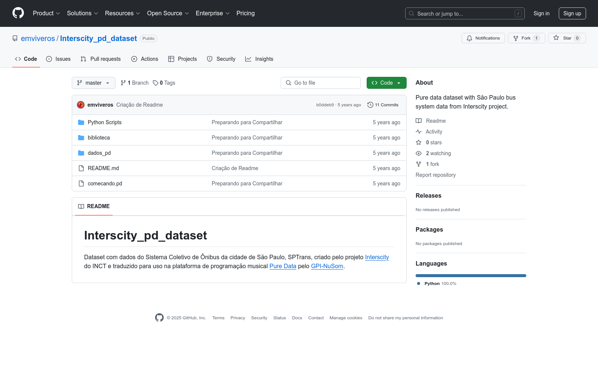
Task: Click the Sign up button
Action: [x=572, y=13]
